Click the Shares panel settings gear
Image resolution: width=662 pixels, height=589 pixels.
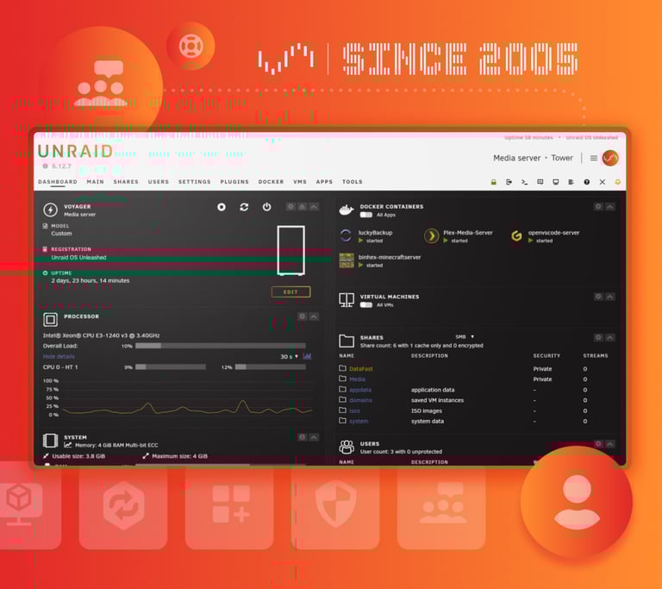tap(598, 337)
